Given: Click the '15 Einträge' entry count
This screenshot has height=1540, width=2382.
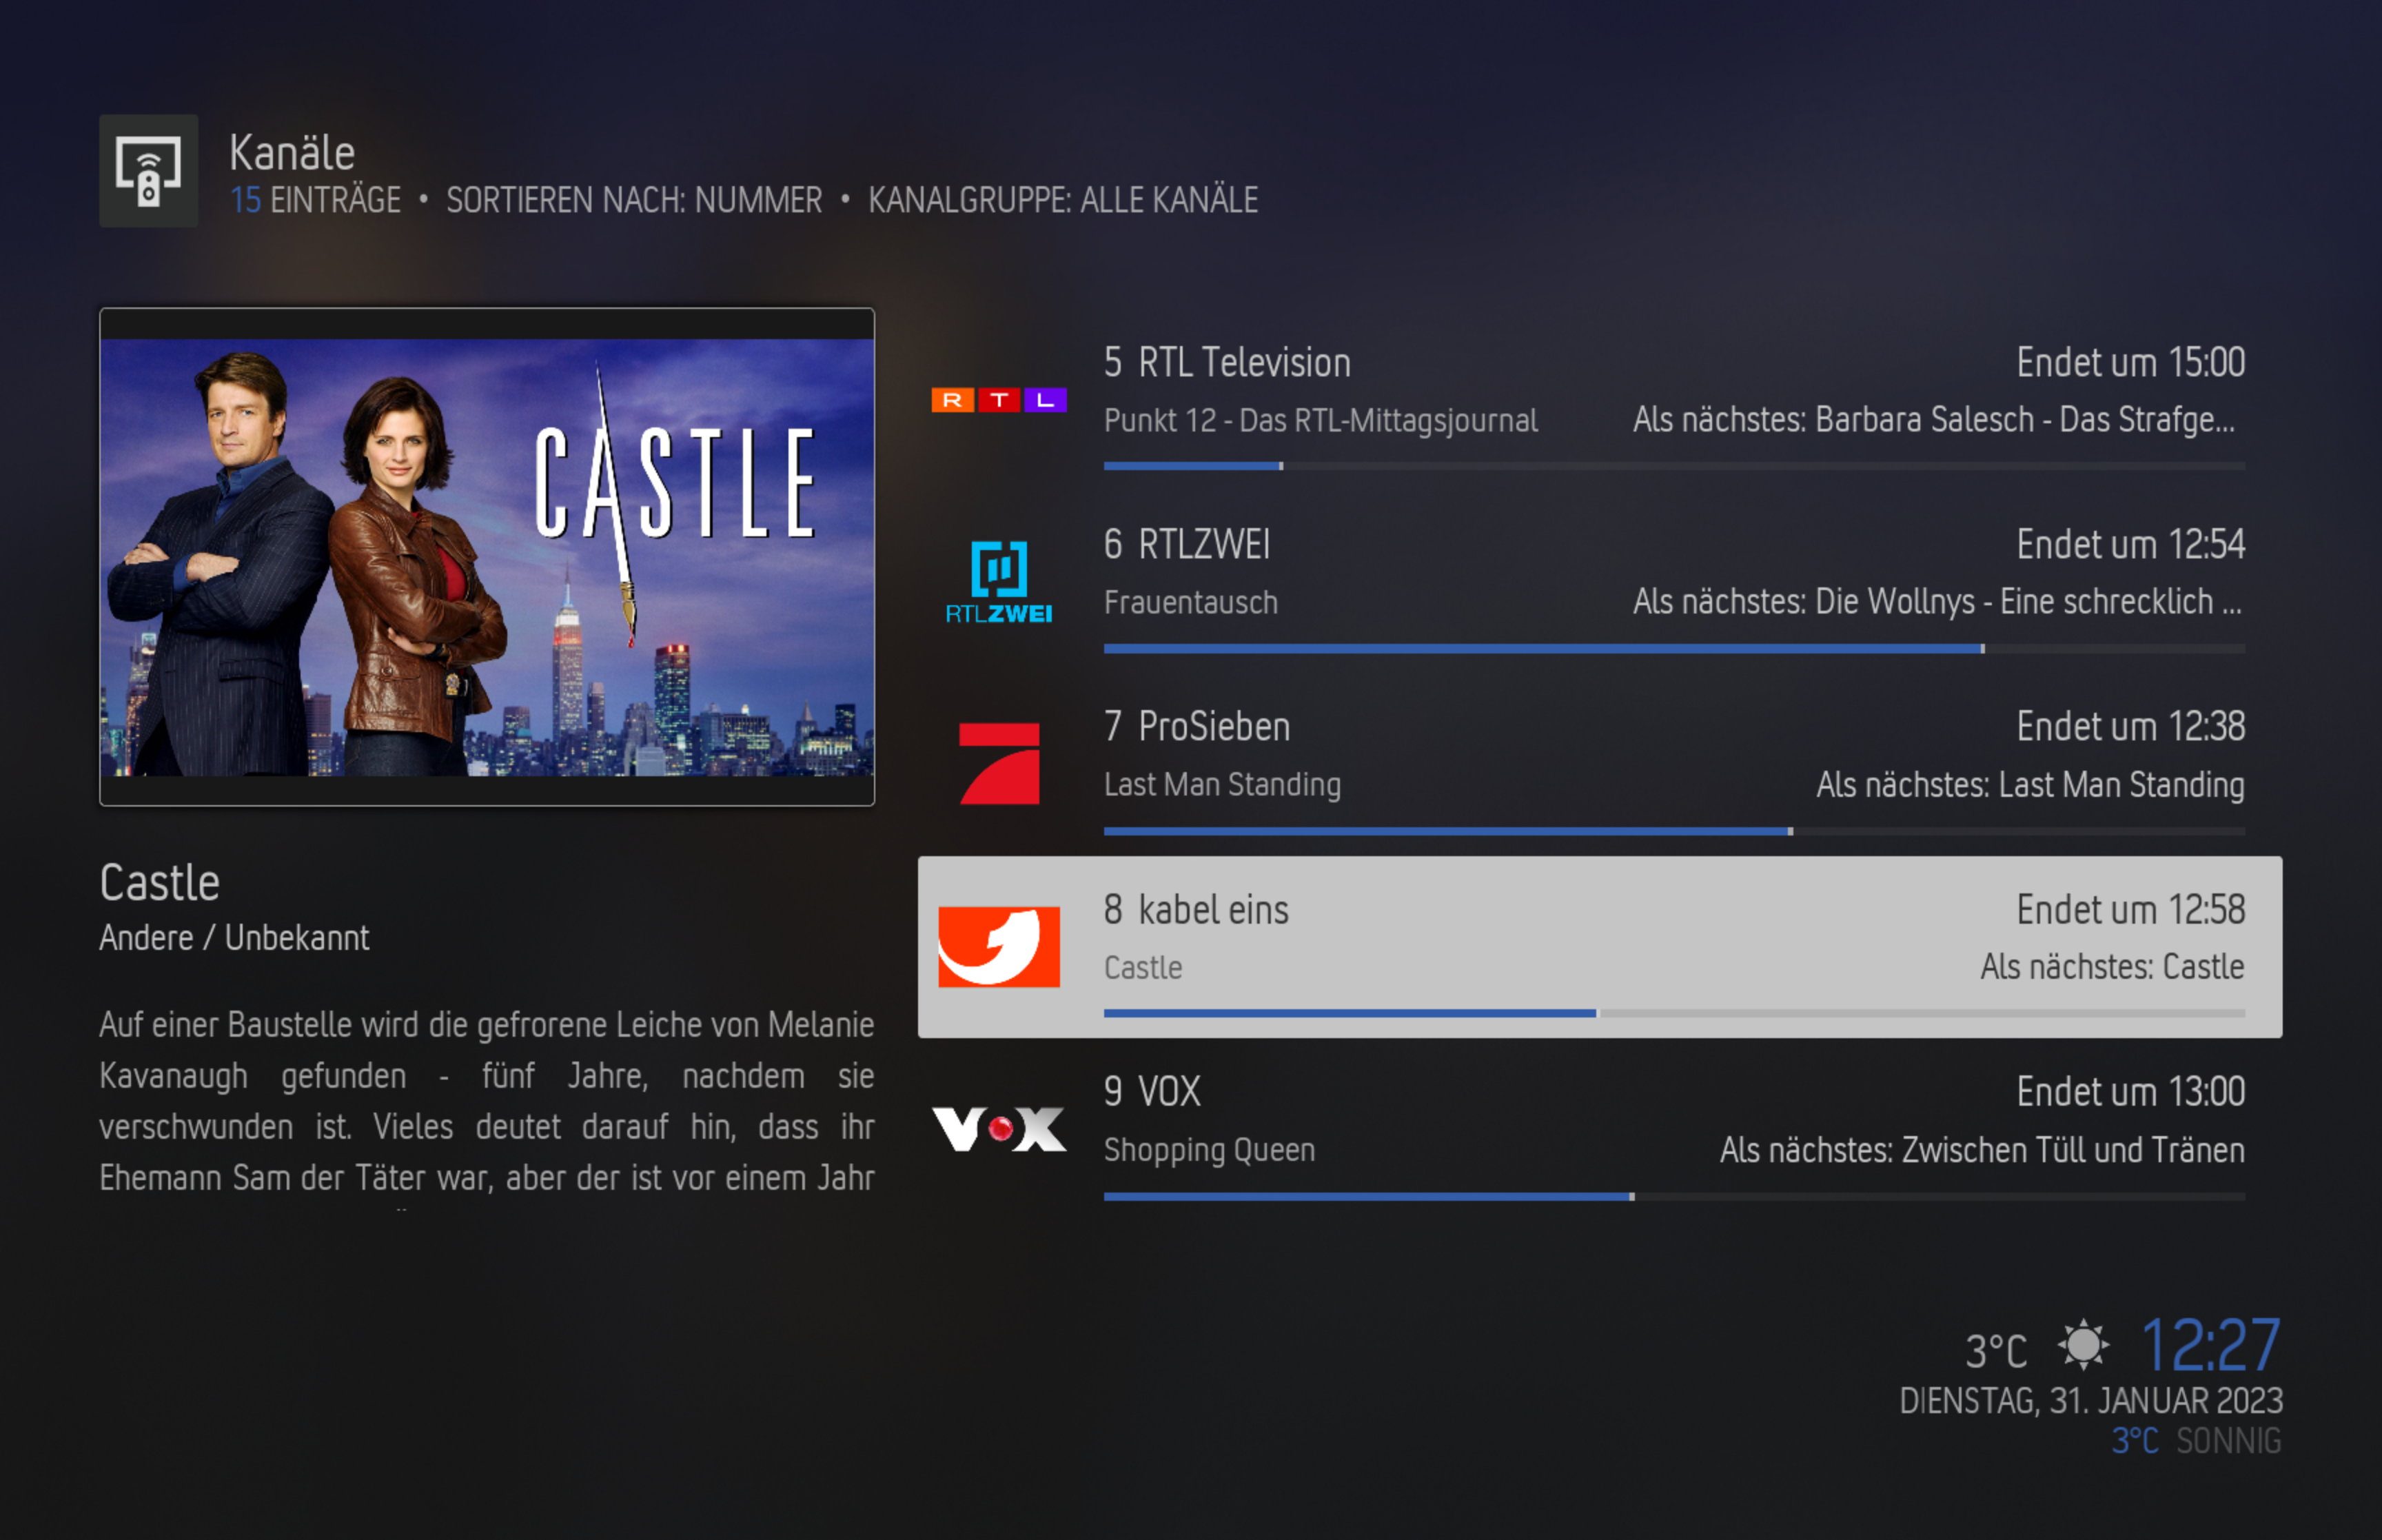Looking at the screenshot, I should 315,200.
